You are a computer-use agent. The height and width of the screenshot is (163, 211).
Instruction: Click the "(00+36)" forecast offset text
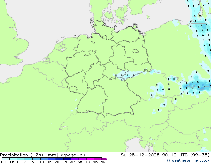click(200, 155)
